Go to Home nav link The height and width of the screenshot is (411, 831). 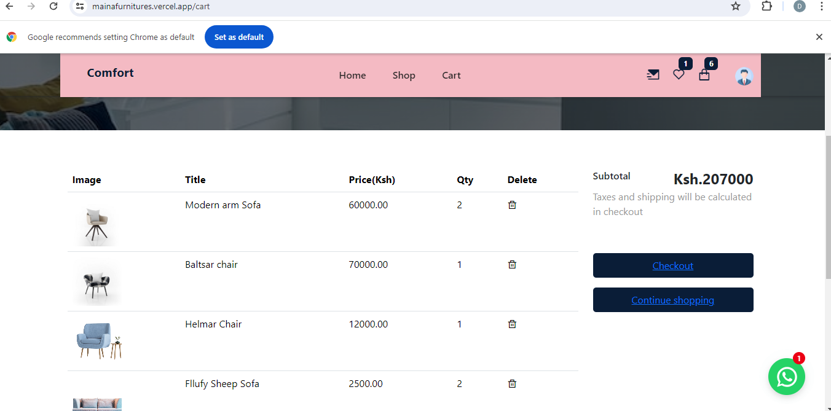(x=352, y=76)
